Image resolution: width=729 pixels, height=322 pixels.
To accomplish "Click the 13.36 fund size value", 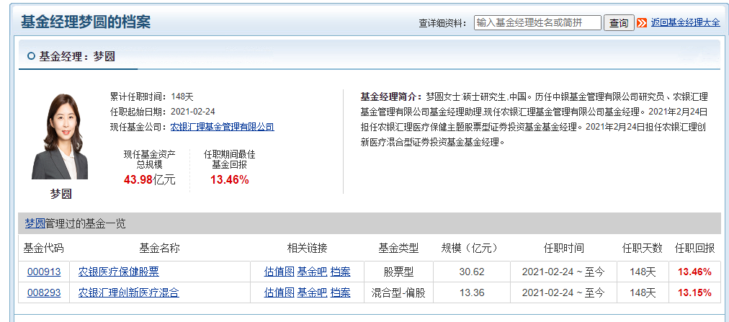I will 472,292.
